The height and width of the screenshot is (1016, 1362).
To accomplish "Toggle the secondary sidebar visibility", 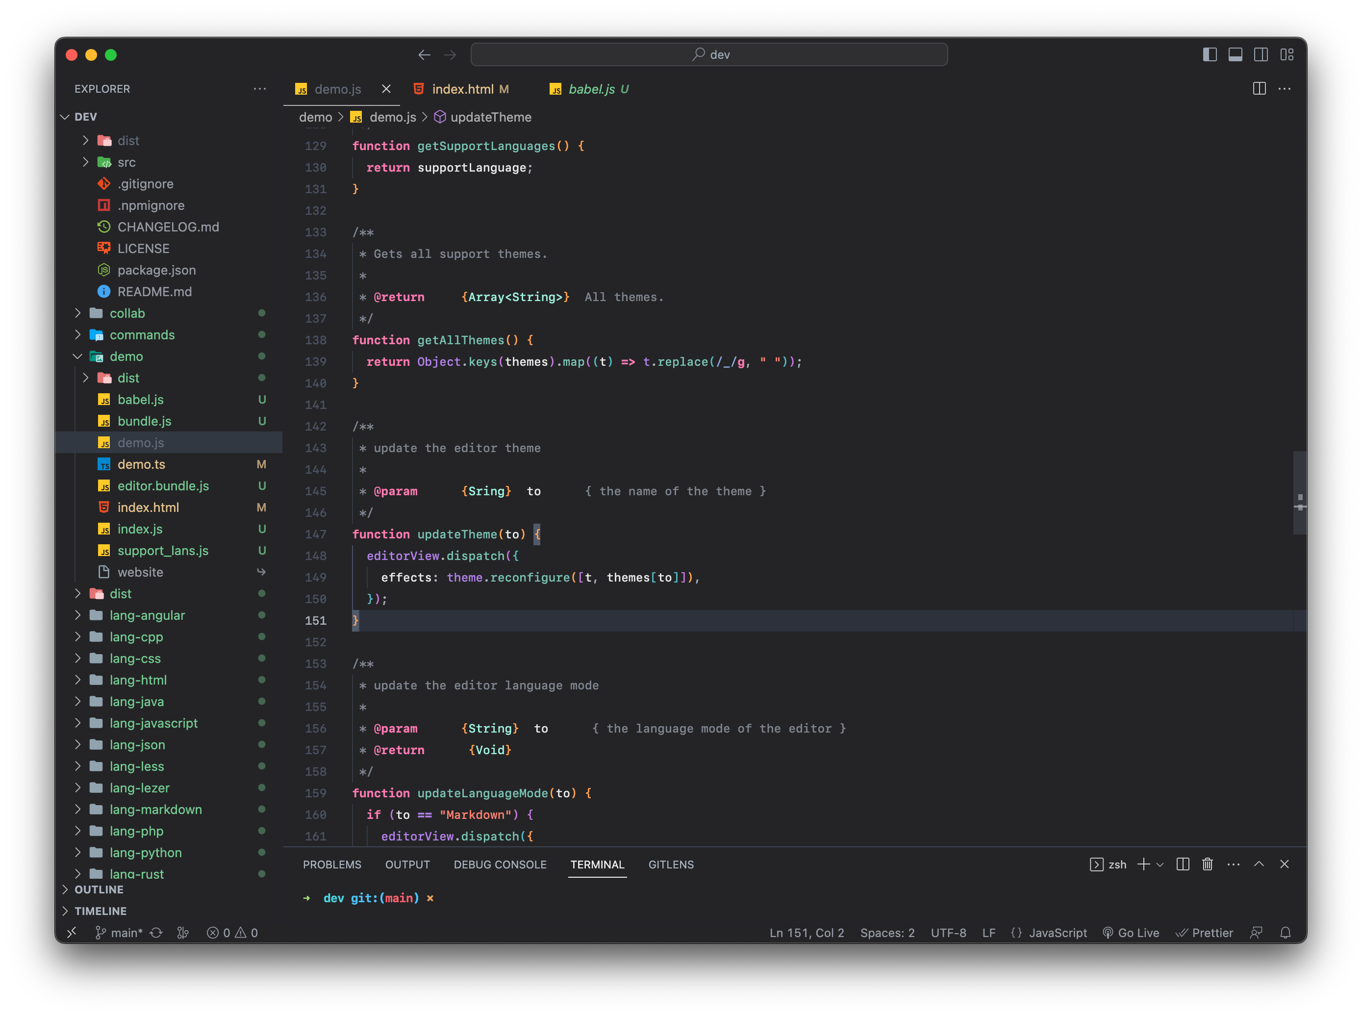I will pyautogui.click(x=1261, y=55).
